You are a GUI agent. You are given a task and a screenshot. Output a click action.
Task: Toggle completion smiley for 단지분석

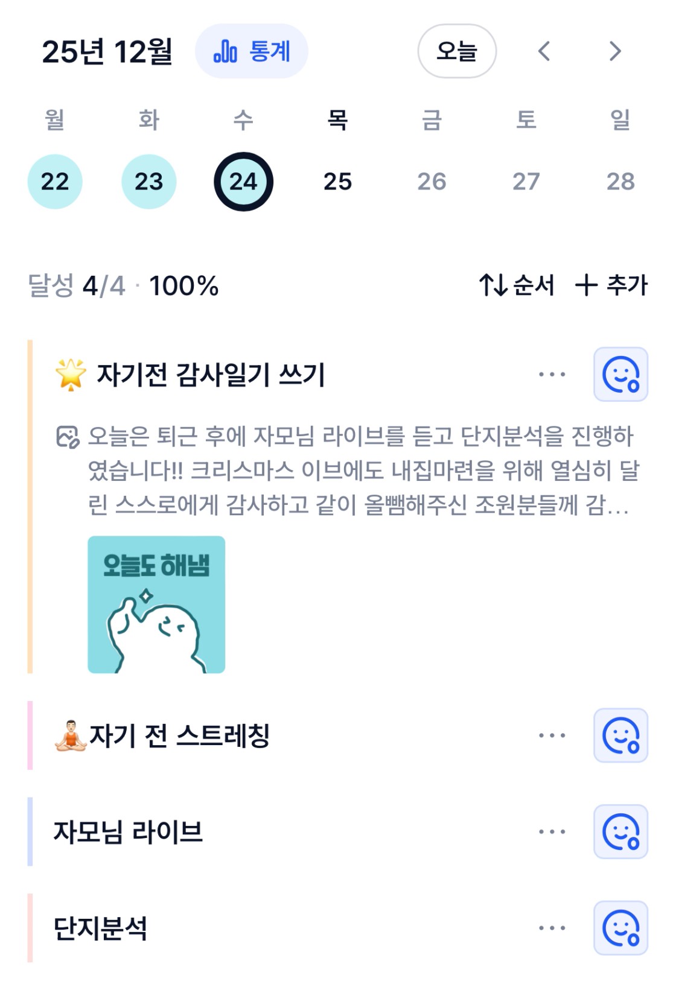coord(620,928)
